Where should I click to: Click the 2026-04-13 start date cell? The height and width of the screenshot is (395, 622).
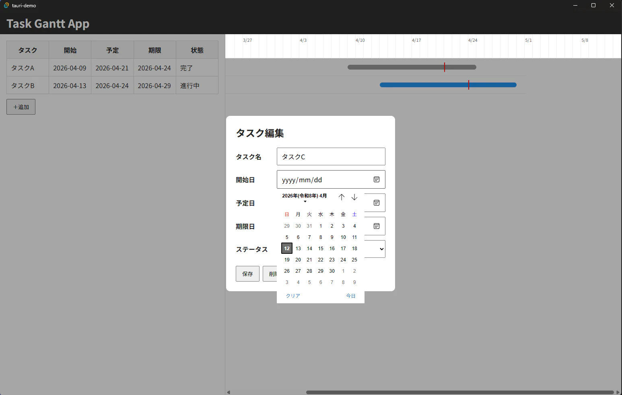point(70,85)
